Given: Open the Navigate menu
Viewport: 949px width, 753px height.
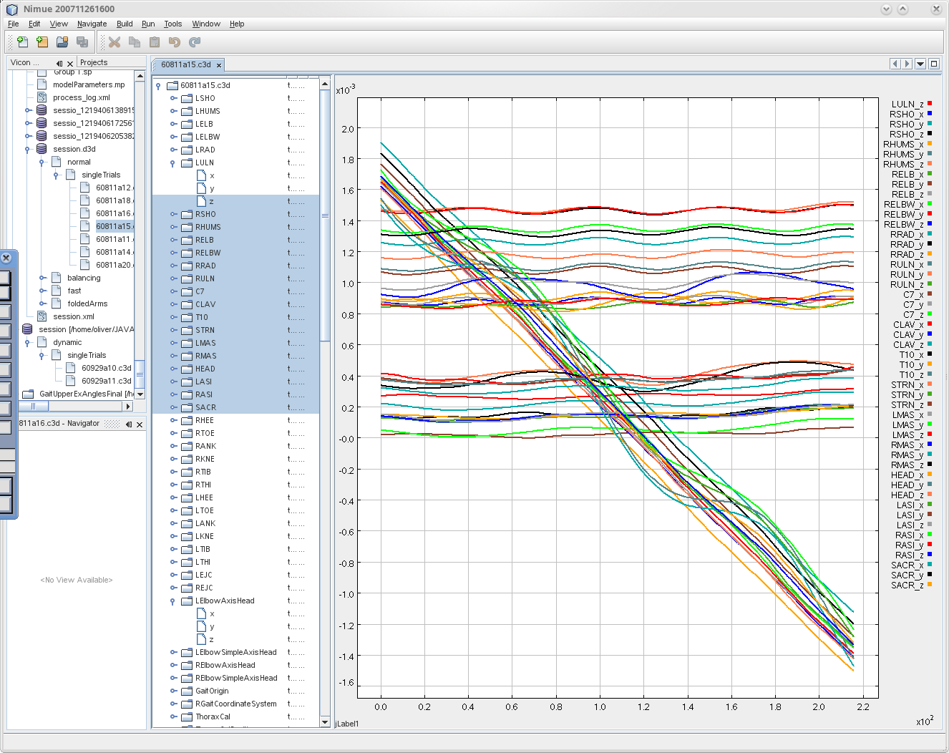Looking at the screenshot, I should [x=92, y=24].
